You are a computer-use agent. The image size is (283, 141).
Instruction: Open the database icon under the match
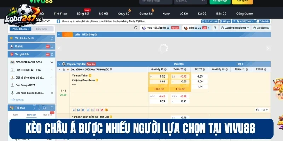(78, 110)
